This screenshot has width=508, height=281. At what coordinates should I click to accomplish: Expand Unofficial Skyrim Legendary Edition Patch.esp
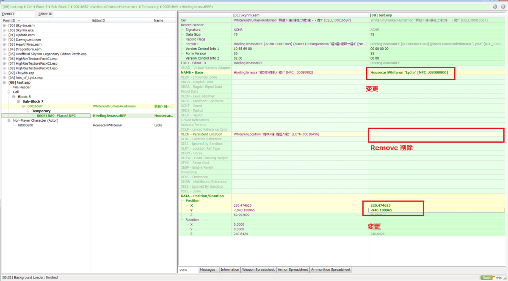[4, 54]
